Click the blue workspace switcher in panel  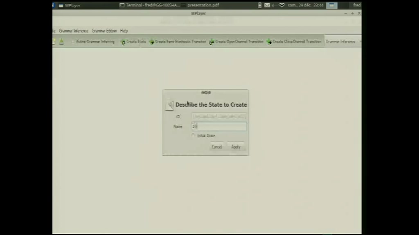331,5
